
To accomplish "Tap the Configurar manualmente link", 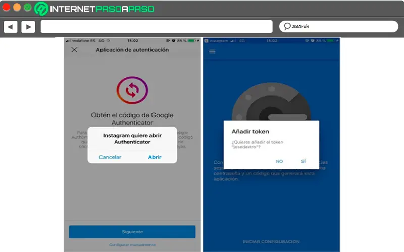I will coord(132,245).
